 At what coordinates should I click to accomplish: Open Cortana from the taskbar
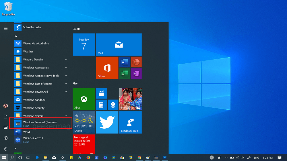20,158
